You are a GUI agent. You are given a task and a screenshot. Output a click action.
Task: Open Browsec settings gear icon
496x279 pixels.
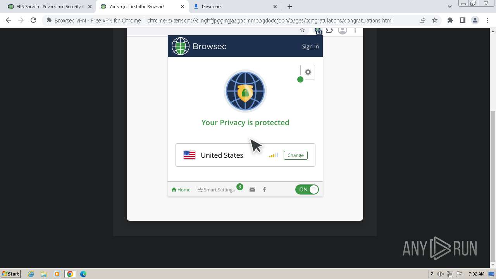click(308, 72)
